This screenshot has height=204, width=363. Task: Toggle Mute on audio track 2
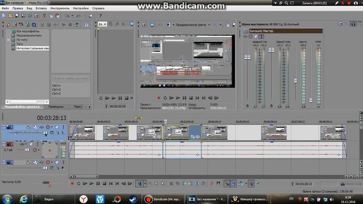click(31, 144)
